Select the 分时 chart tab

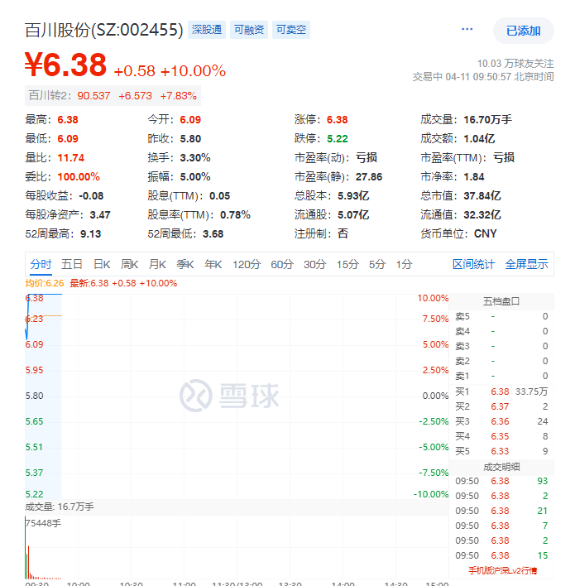41,265
